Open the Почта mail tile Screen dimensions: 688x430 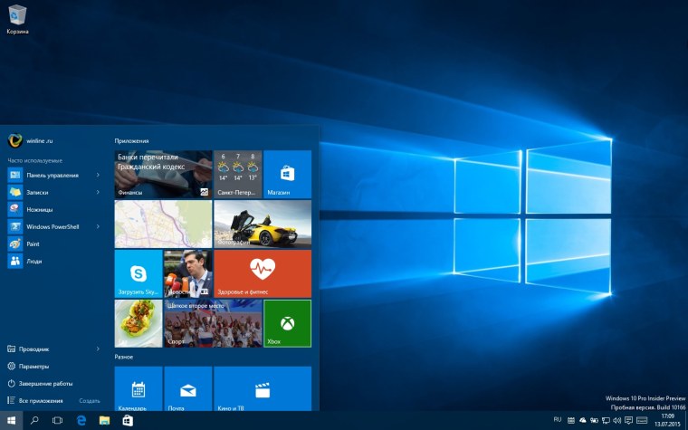tap(187, 389)
